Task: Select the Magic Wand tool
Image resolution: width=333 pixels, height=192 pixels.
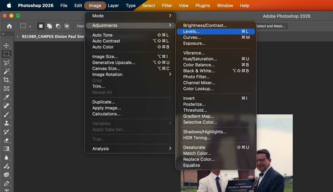Action: point(6,71)
